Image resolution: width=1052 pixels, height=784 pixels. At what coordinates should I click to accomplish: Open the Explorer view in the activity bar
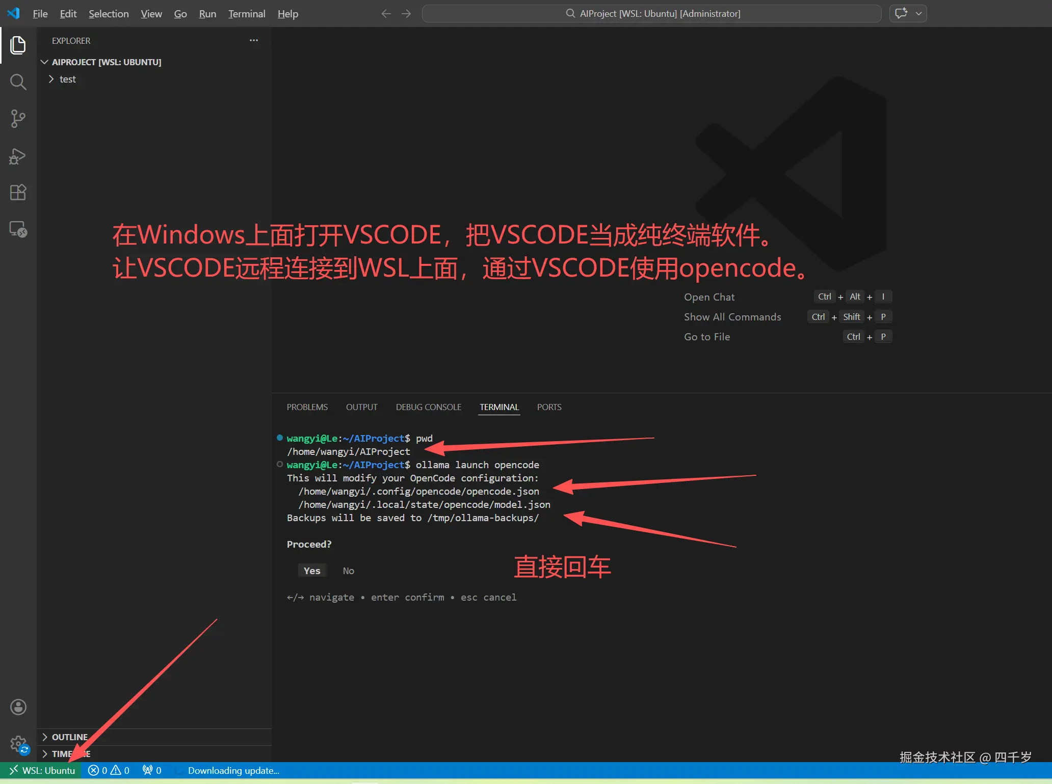18,45
